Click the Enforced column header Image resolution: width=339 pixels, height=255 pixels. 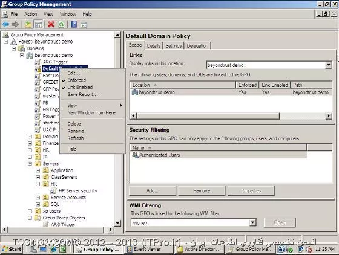coord(248,85)
